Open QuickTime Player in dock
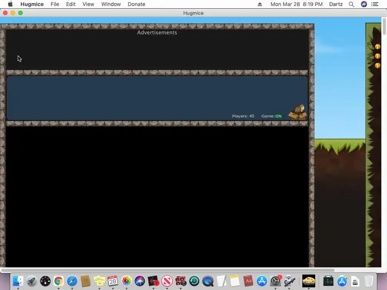This screenshot has height=290, width=387. (208, 281)
